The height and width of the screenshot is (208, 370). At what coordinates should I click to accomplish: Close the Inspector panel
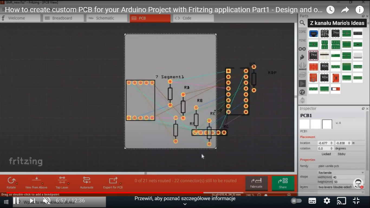(x=367, y=109)
